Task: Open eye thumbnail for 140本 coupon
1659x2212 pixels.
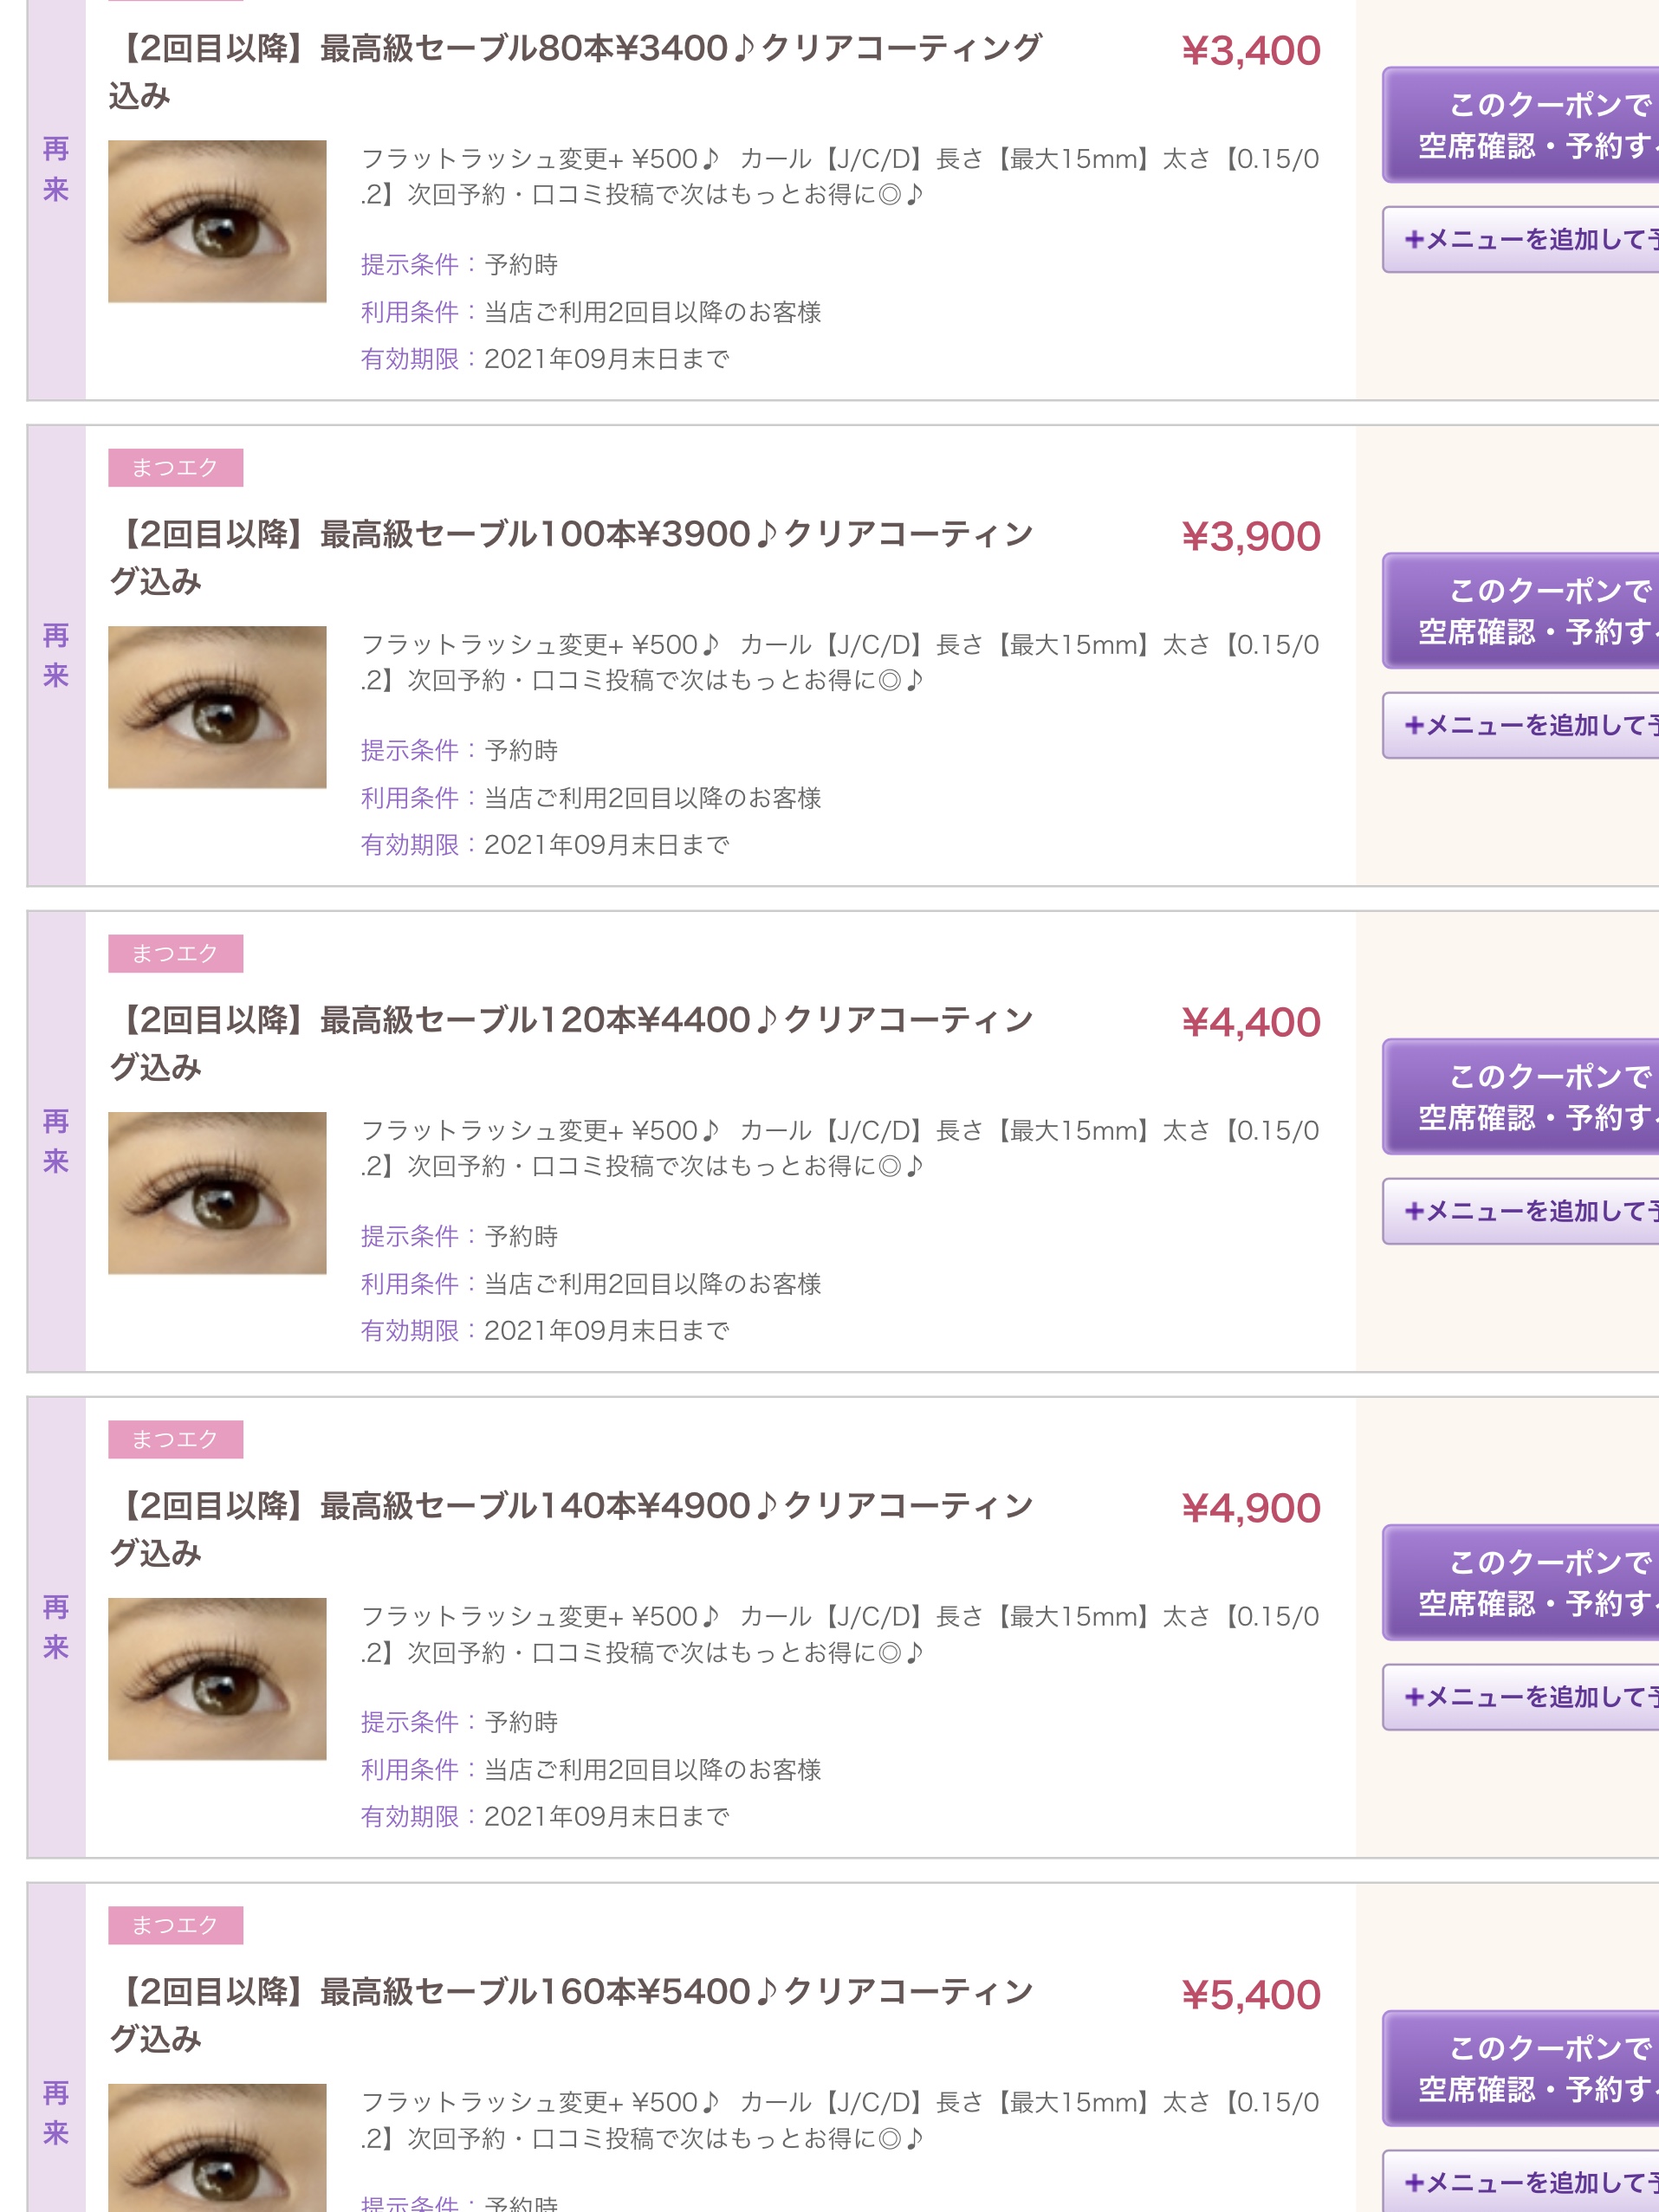Action: [217, 1679]
